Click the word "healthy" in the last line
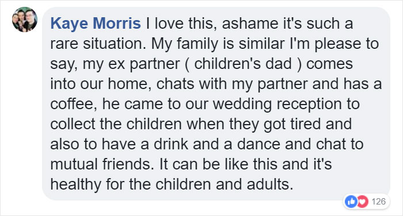403x216 pixels. pyautogui.click(x=75, y=184)
